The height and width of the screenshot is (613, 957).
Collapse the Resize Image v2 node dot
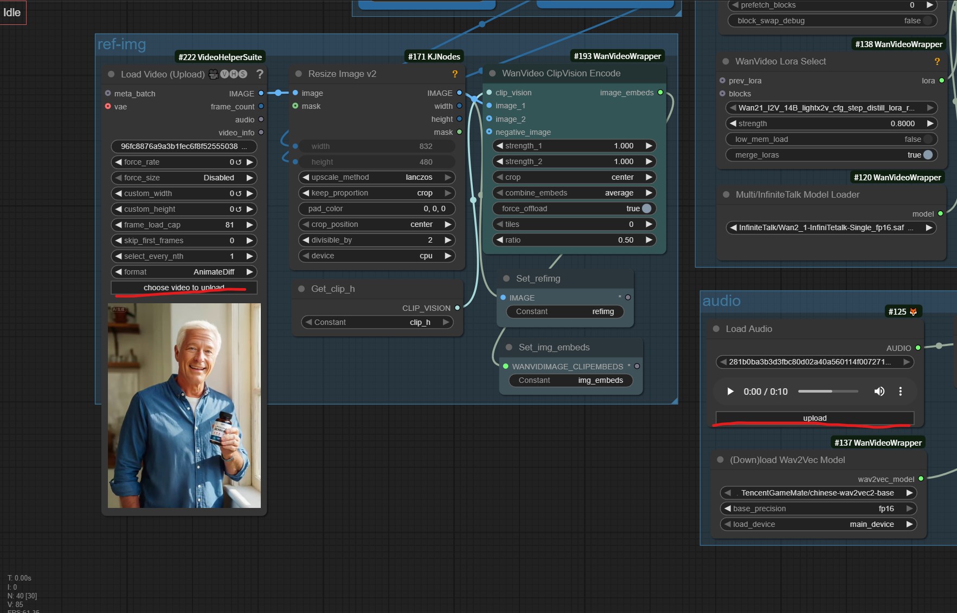tap(298, 74)
